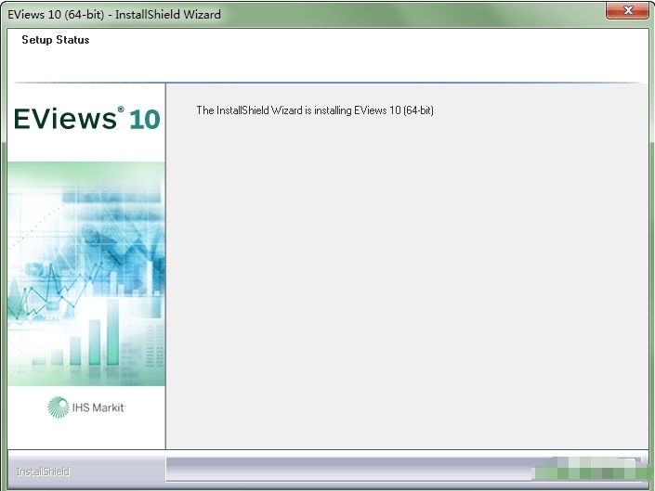Screen dimensions: 655x491
Task: Click the IHS Markit sunburst logo
Action: (58, 407)
